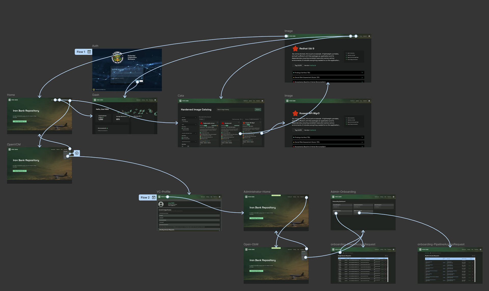Click the red star icon beside Redhat Ubi 9
Viewport: 489px width, 291px height.
[295, 49]
